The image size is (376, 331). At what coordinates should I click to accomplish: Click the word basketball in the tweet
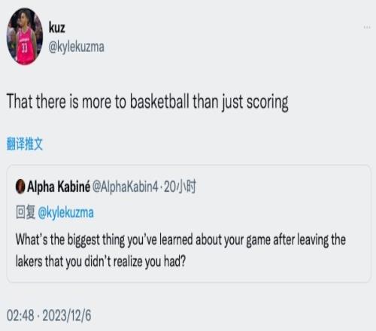(x=159, y=102)
